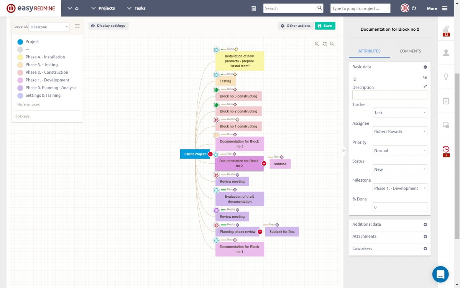Switch to the Comments tab
The width and height of the screenshot is (460, 288).
pos(410,51)
